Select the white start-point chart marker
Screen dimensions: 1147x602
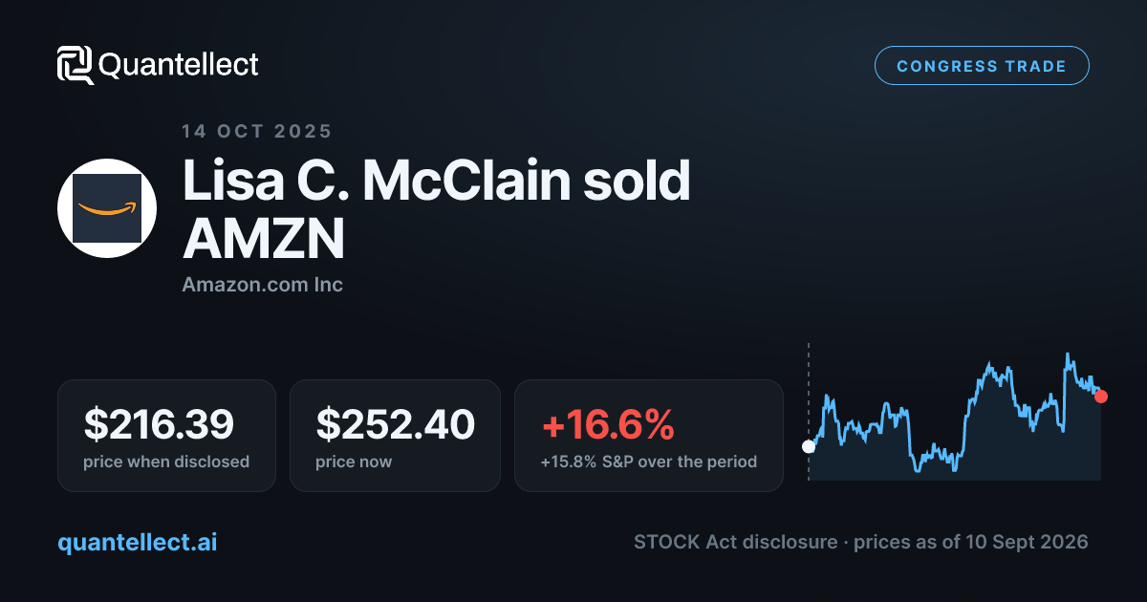[x=809, y=446]
